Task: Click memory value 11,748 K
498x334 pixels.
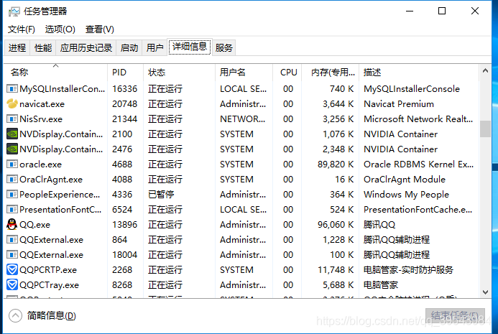Action: click(x=336, y=269)
